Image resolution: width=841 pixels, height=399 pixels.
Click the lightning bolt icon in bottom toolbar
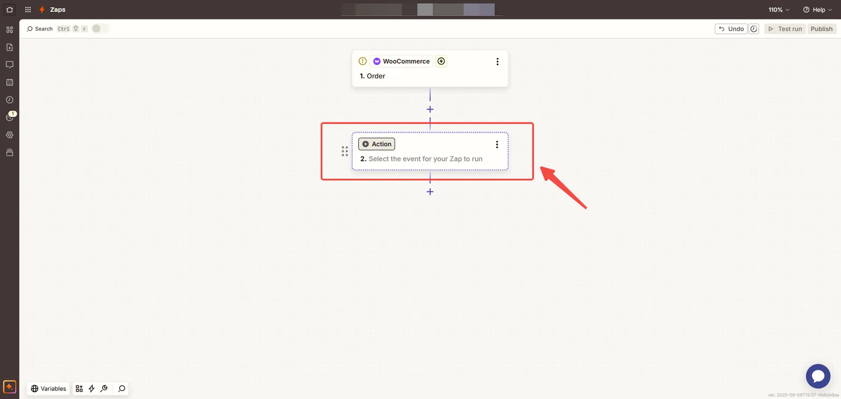[91, 388]
